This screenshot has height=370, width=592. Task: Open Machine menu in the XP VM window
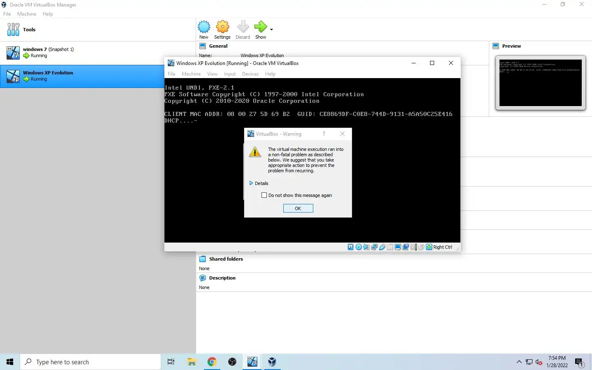tap(191, 74)
